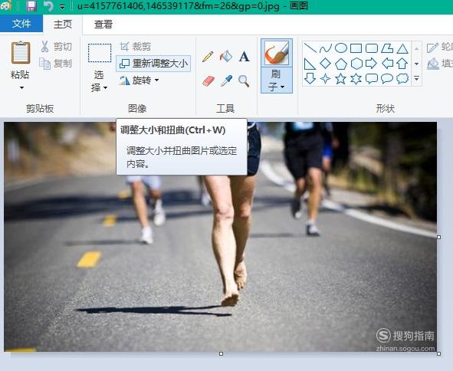
Task: Select the Up arrow shape
Action: pos(402,64)
